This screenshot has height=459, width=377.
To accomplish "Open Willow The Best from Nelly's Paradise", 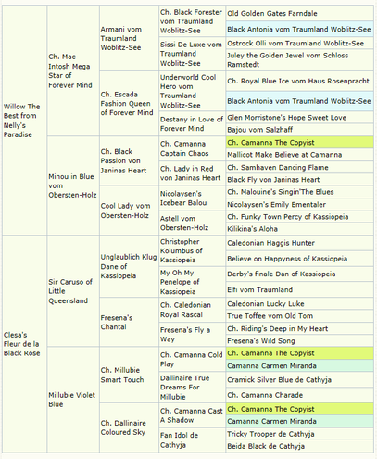I will coord(21,121).
